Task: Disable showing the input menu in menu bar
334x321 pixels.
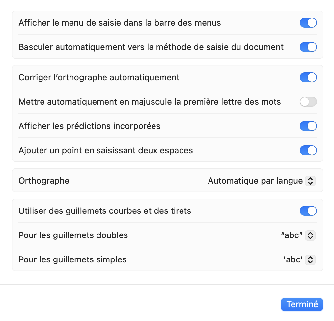Action: click(x=308, y=23)
